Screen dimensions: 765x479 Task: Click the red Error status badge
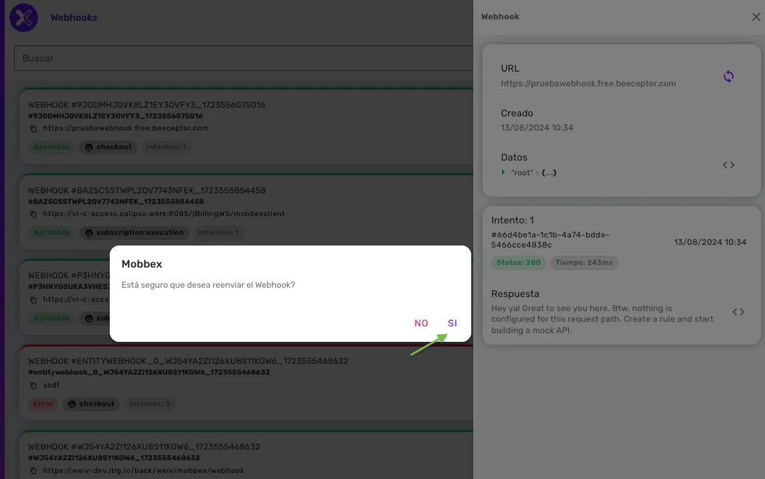43,404
